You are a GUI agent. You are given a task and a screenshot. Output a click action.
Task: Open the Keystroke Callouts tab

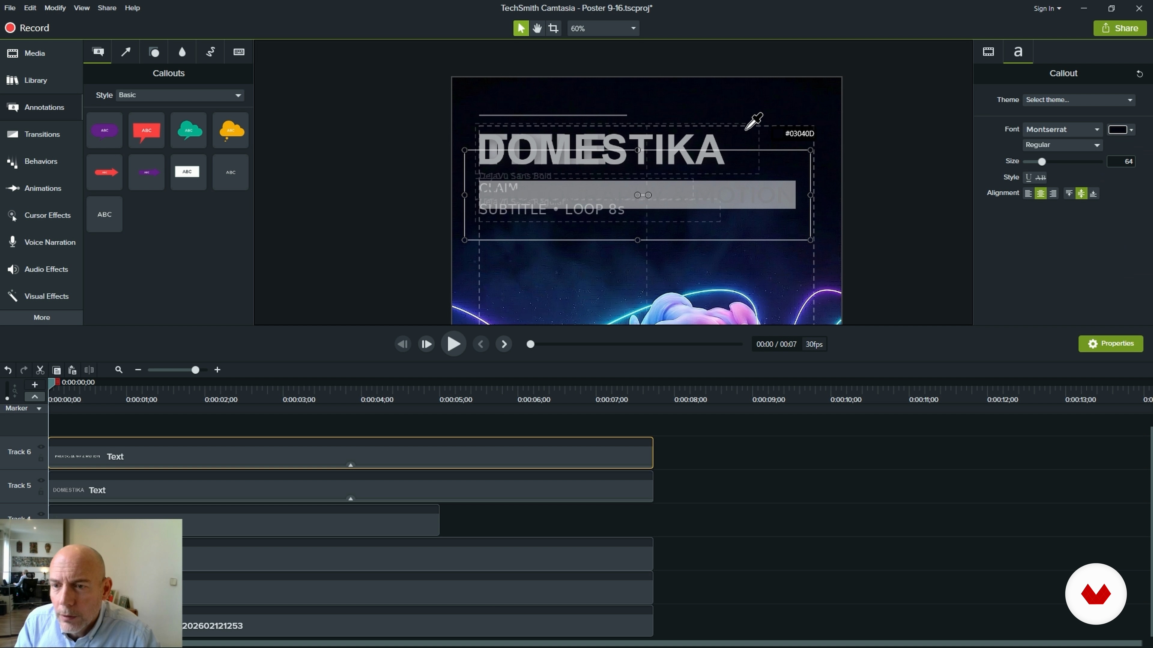[x=239, y=52]
